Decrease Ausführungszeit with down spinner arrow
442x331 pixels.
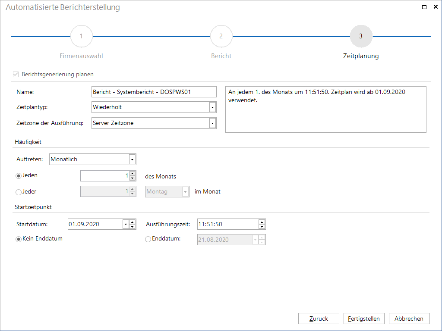[x=262, y=227]
